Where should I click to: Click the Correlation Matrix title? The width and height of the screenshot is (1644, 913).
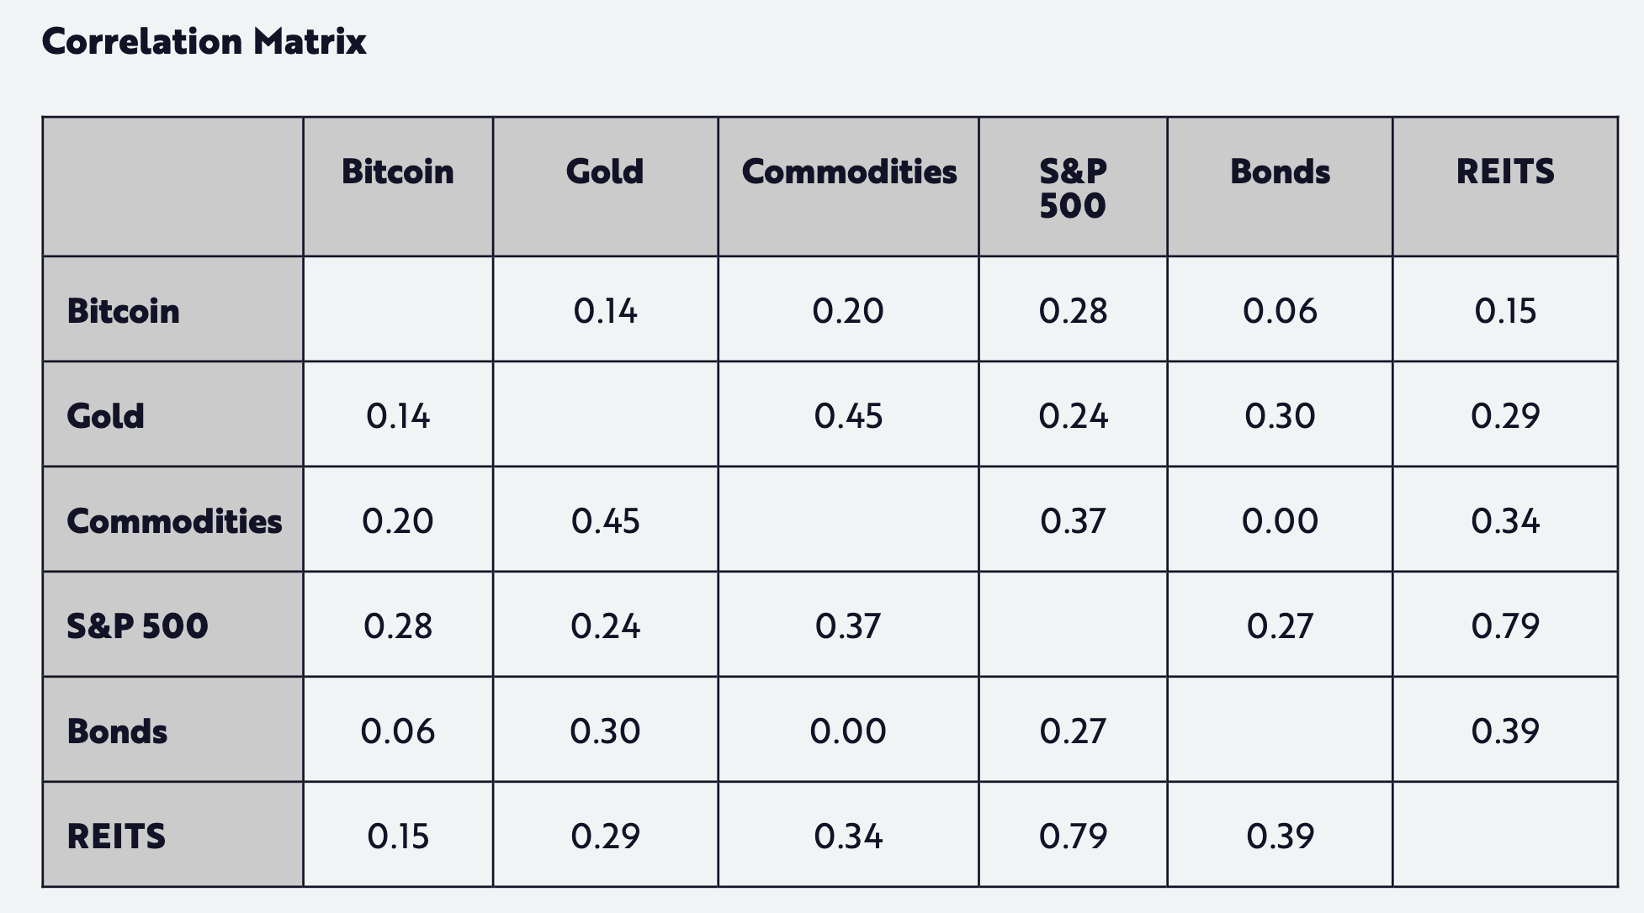[x=204, y=41]
